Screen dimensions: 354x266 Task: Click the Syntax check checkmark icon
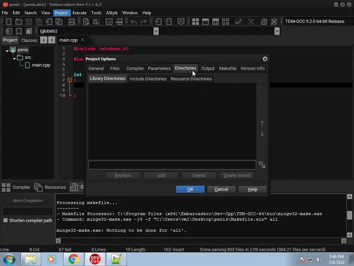coord(238,22)
